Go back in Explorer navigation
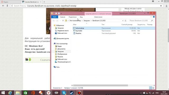The image size is (169, 95). pos(54,21)
